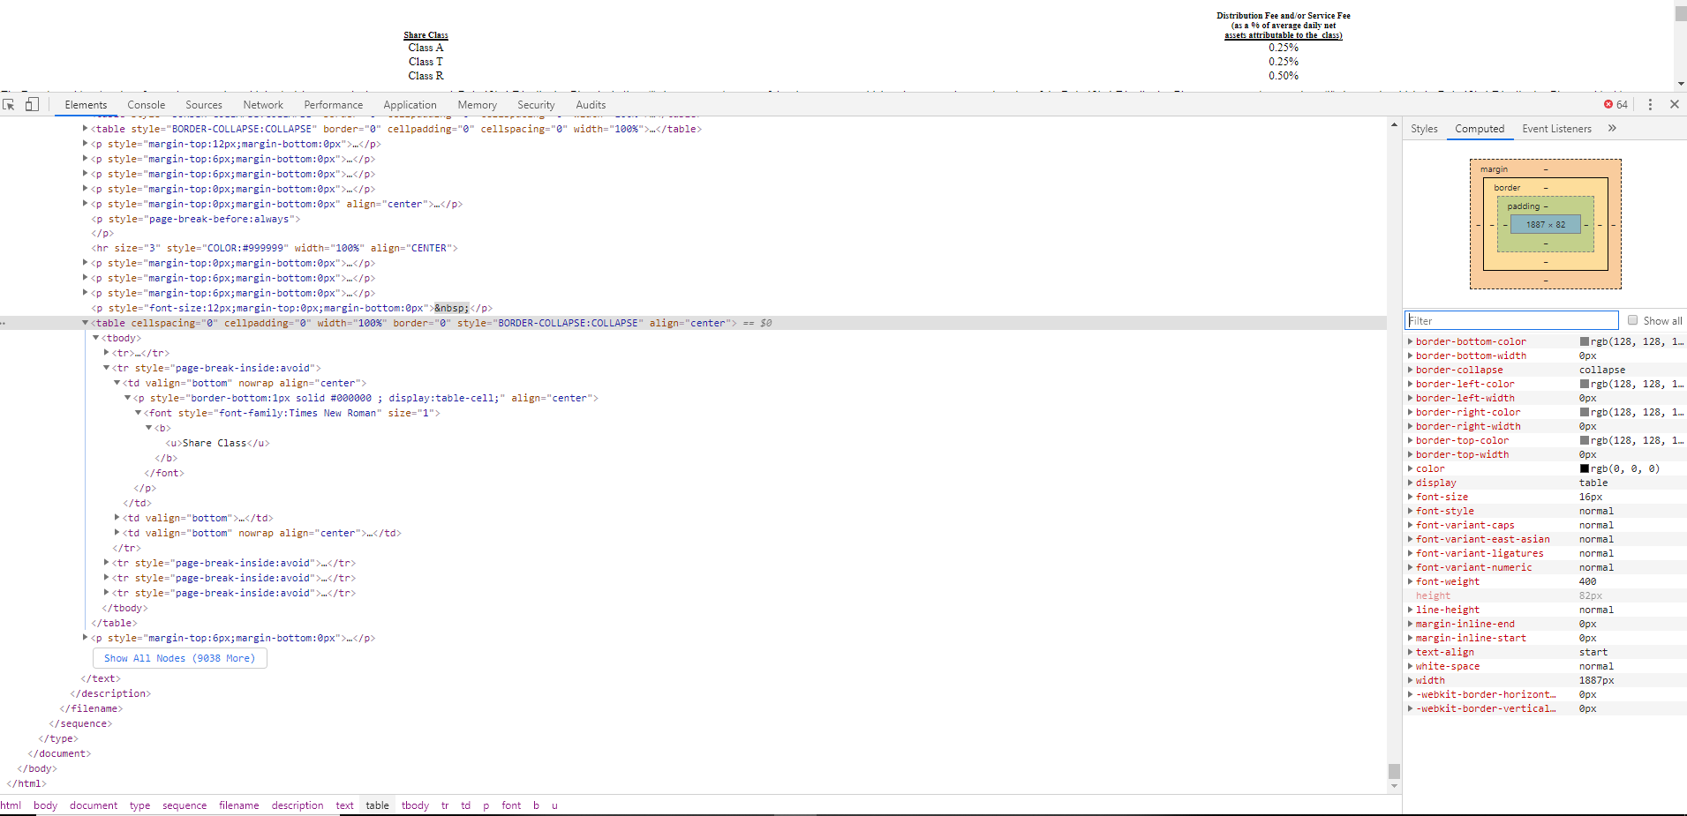Select the hr size=3 element line
This screenshot has height=816, width=1687.
click(x=275, y=248)
